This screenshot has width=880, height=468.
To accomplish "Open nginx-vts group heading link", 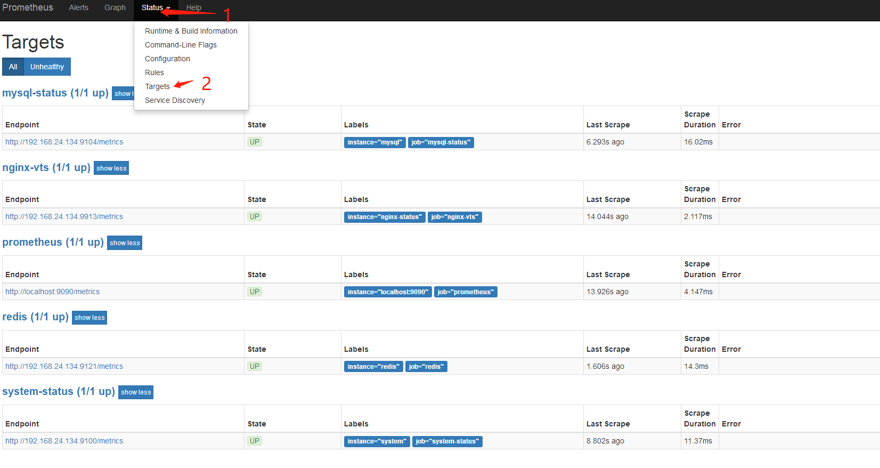I will (x=46, y=167).
